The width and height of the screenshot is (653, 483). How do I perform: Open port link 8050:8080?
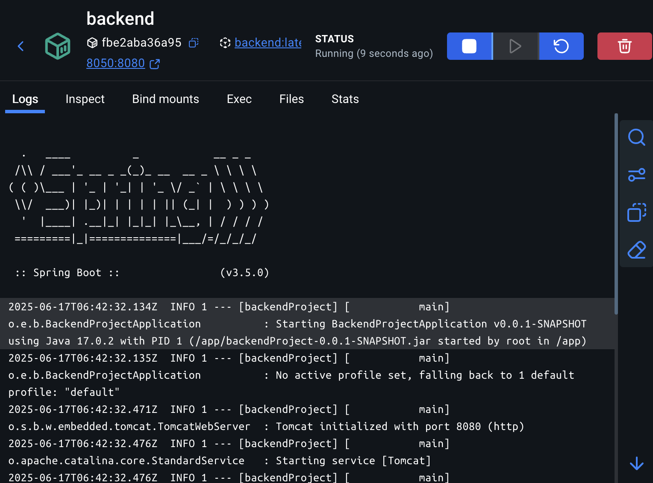tap(115, 63)
